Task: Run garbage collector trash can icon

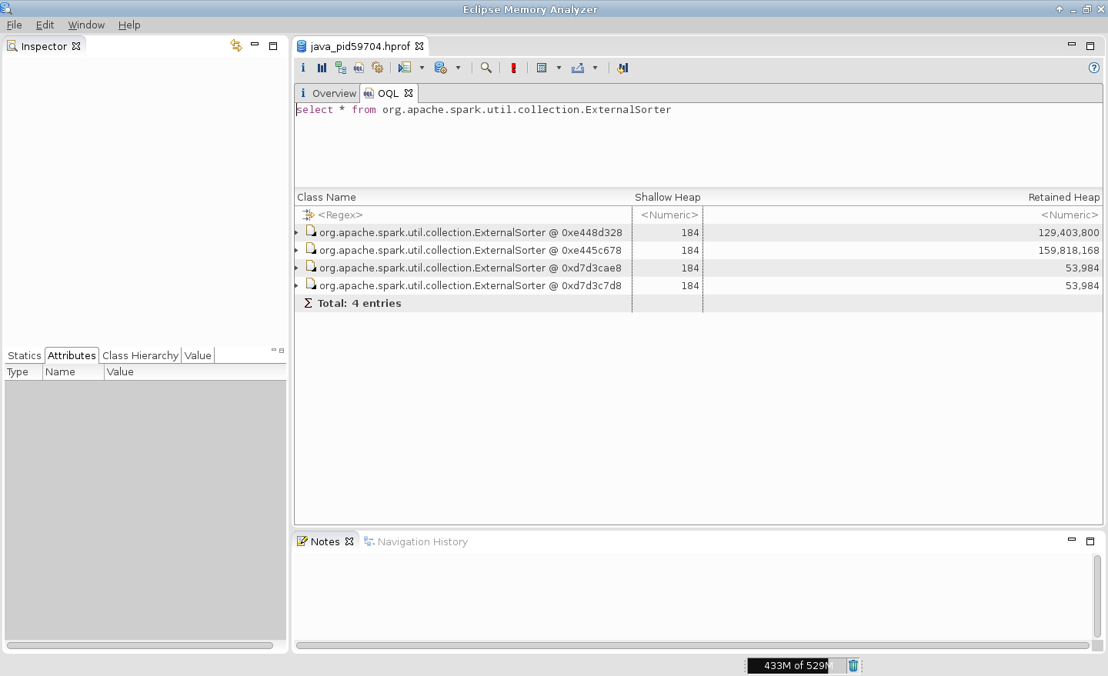Action: 853,666
